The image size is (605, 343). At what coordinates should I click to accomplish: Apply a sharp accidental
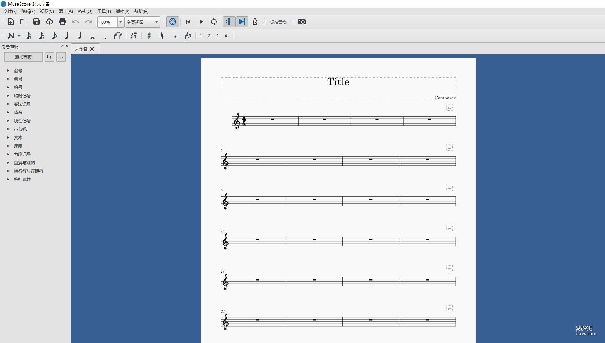pyautogui.click(x=149, y=36)
